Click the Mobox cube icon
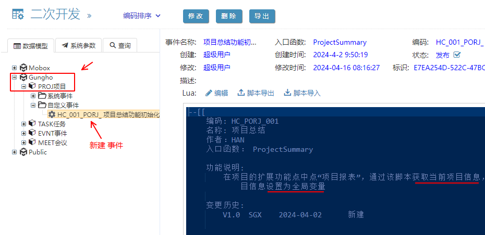 coord(23,68)
